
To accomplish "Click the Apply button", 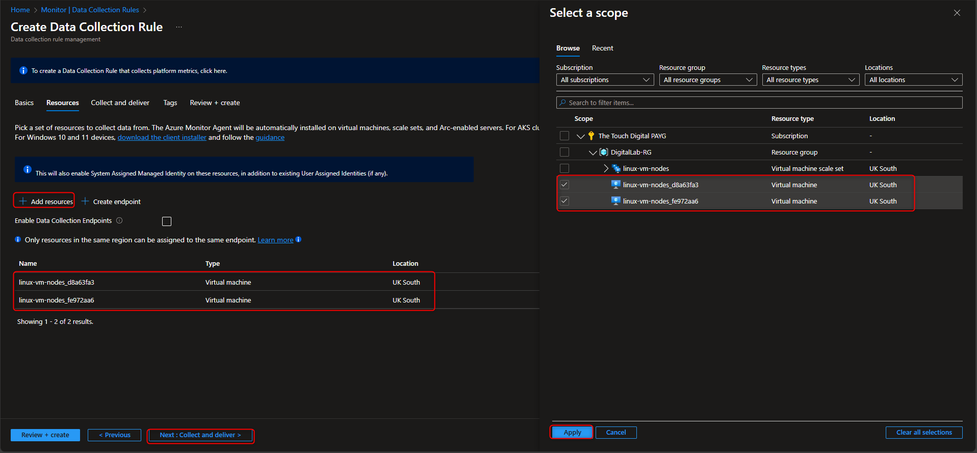I will (572, 432).
